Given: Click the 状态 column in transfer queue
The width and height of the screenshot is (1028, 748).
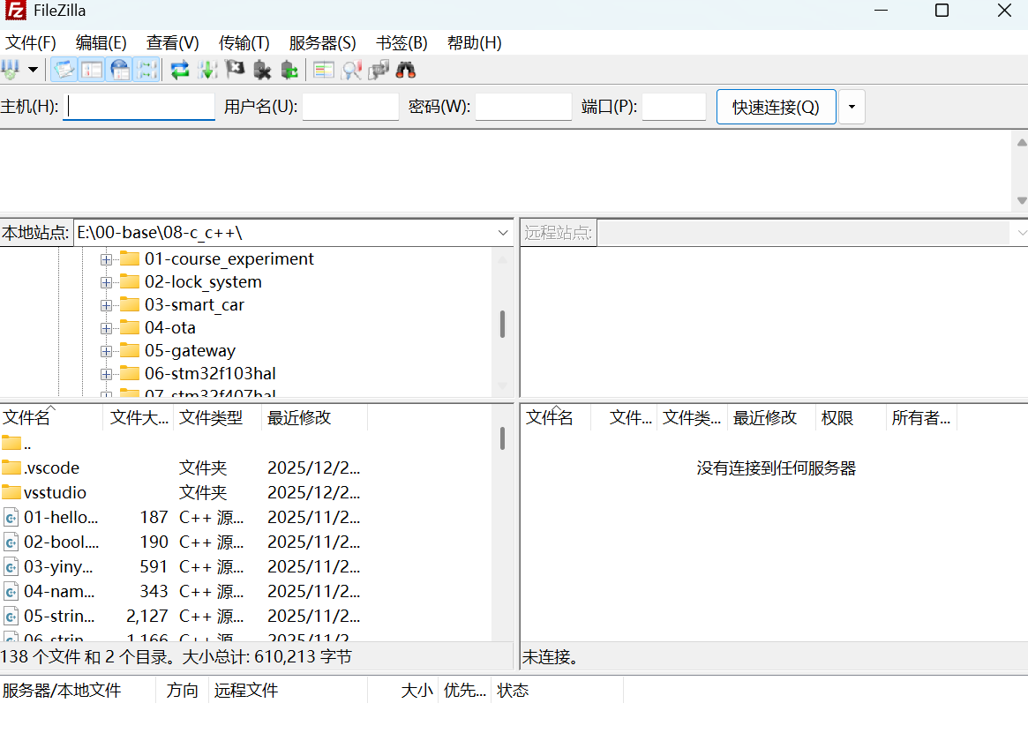Looking at the screenshot, I should click(x=557, y=691).
